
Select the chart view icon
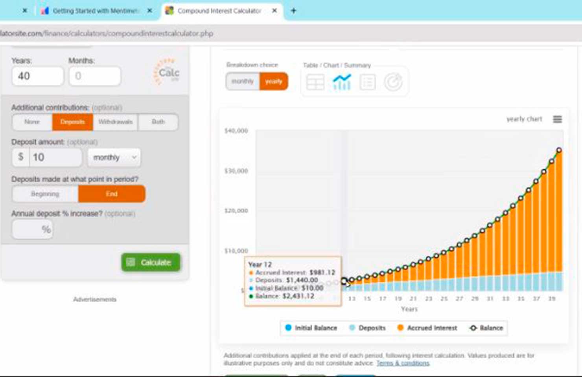[341, 82]
